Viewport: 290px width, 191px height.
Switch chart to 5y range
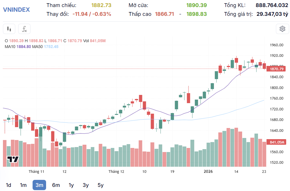[x=100, y=185]
